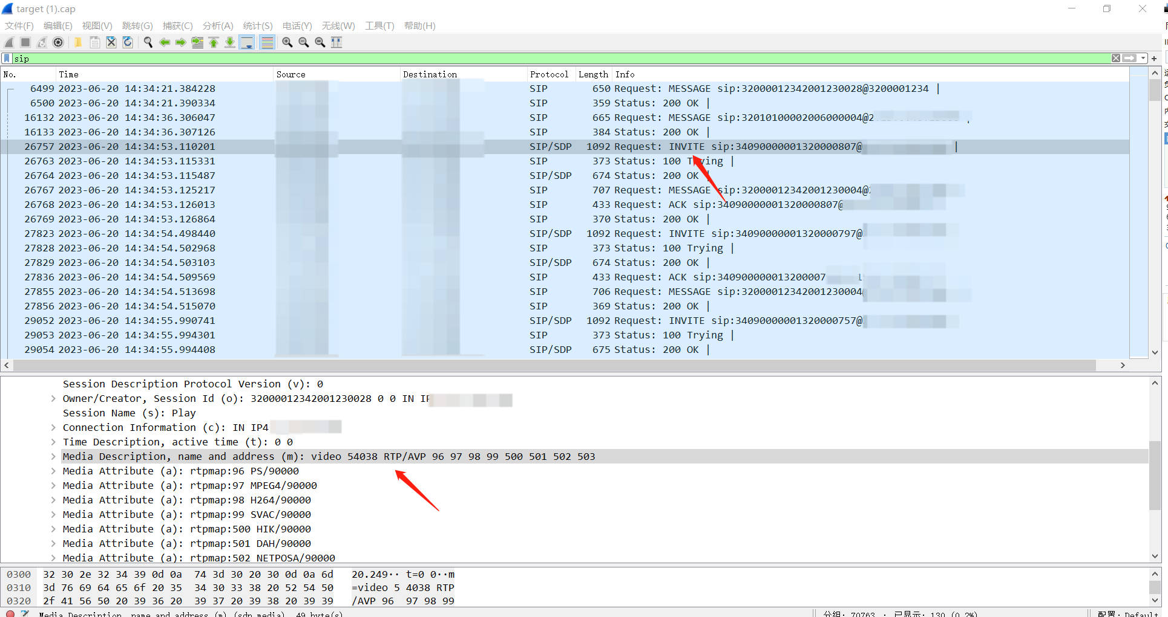Screen dimensions: 1168x617
Task: Sort by the Length column header
Action: click(x=594, y=74)
